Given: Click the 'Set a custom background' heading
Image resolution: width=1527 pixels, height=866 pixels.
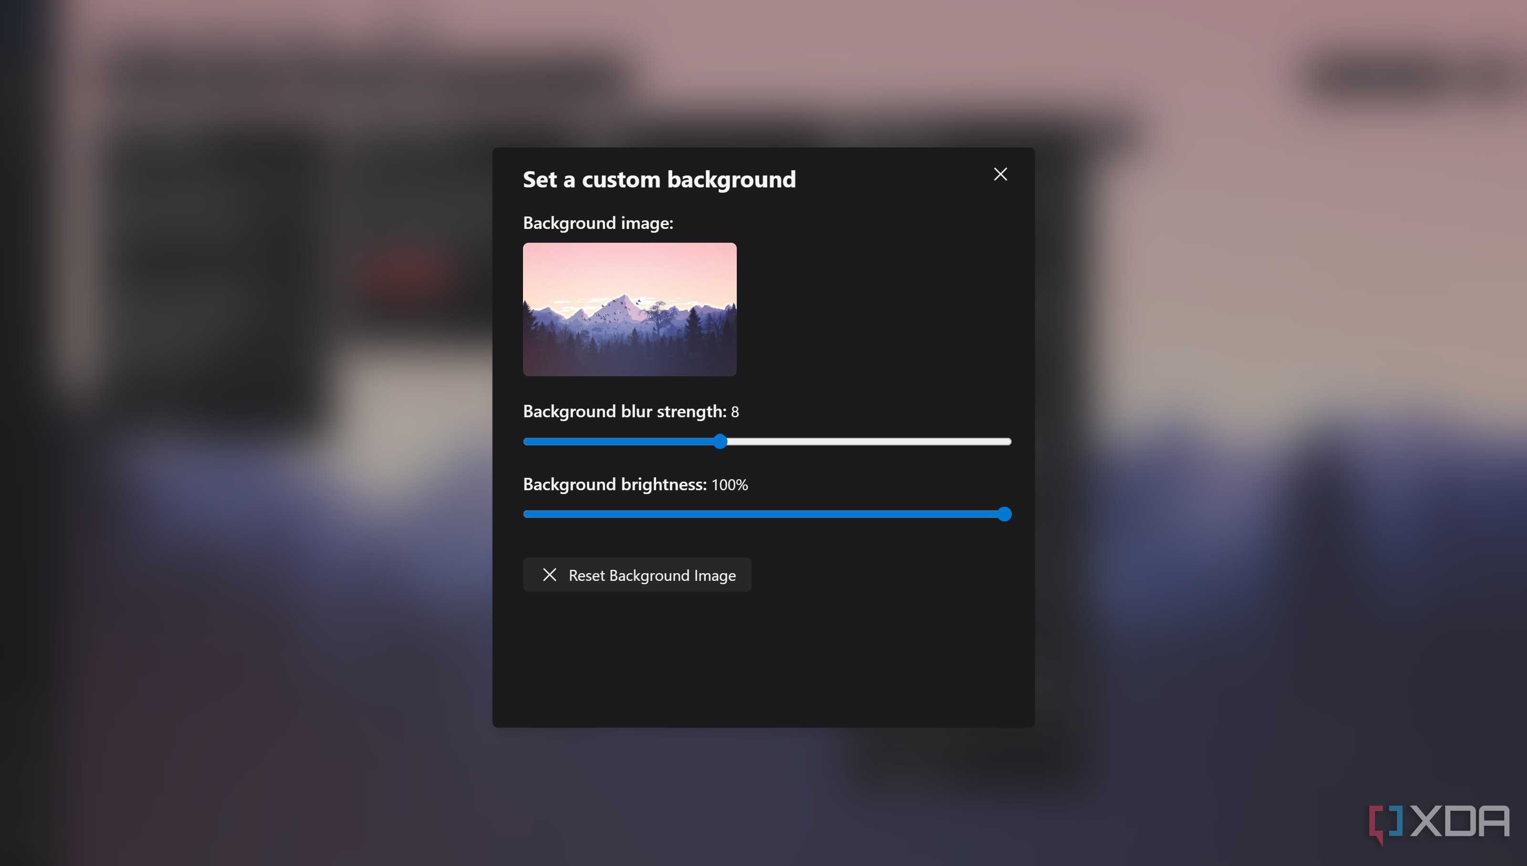Looking at the screenshot, I should (x=659, y=180).
